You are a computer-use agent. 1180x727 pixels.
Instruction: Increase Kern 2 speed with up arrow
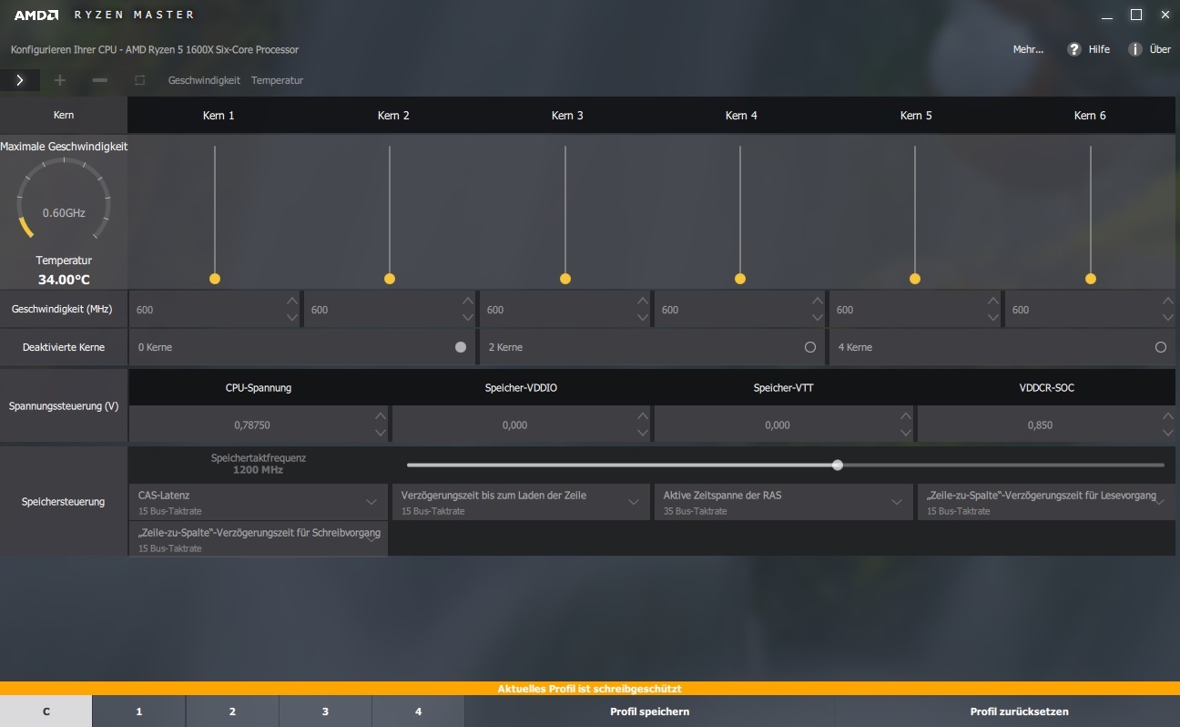(467, 301)
